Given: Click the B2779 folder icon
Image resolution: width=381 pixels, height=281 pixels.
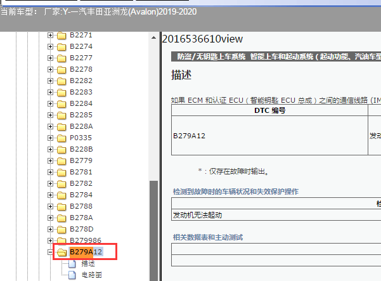Looking at the screenshot, I should point(61,161).
